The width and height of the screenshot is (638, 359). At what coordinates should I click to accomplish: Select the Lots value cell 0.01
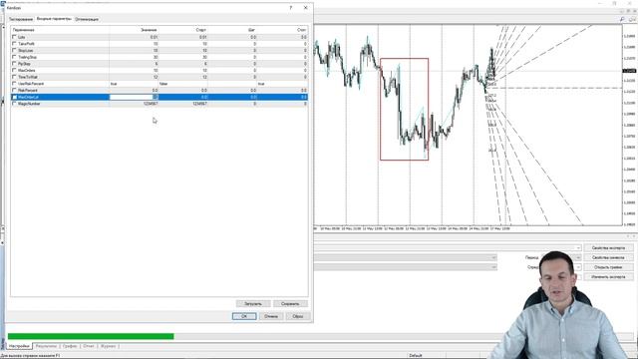tap(134, 37)
